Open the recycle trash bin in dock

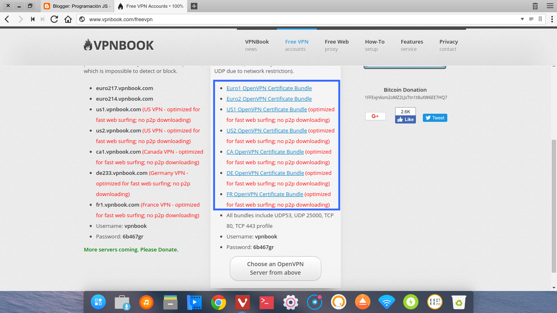(459, 302)
